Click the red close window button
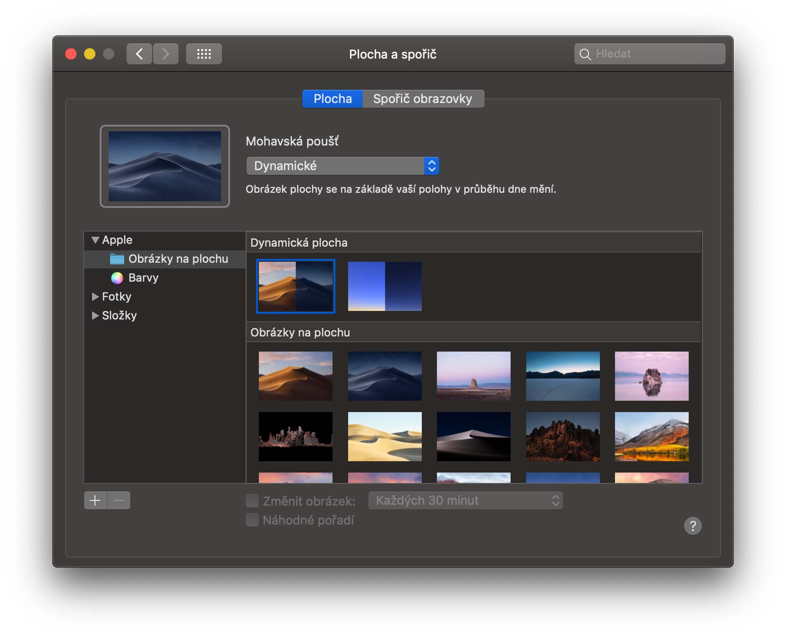 (71, 54)
